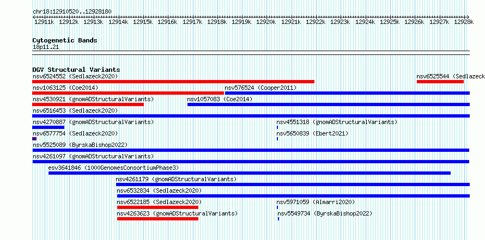Open nsv6522185 (Sedlazeck2020) label

(x=159, y=202)
